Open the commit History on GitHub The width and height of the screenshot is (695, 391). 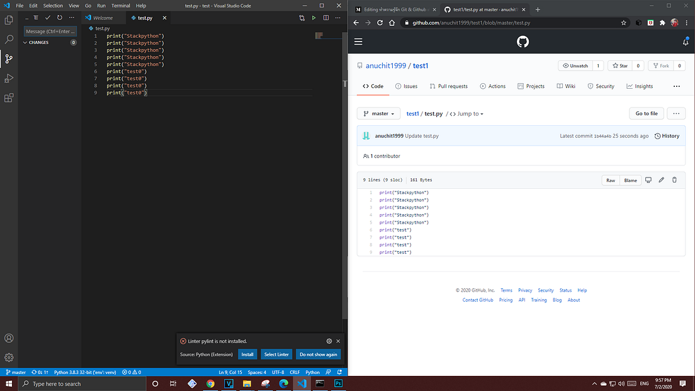tap(667, 135)
